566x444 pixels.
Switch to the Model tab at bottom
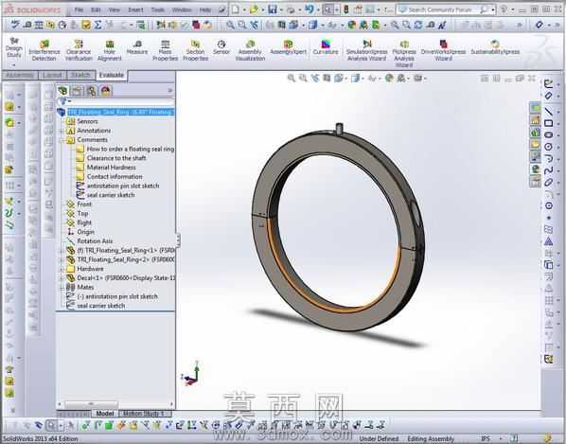pyautogui.click(x=105, y=414)
